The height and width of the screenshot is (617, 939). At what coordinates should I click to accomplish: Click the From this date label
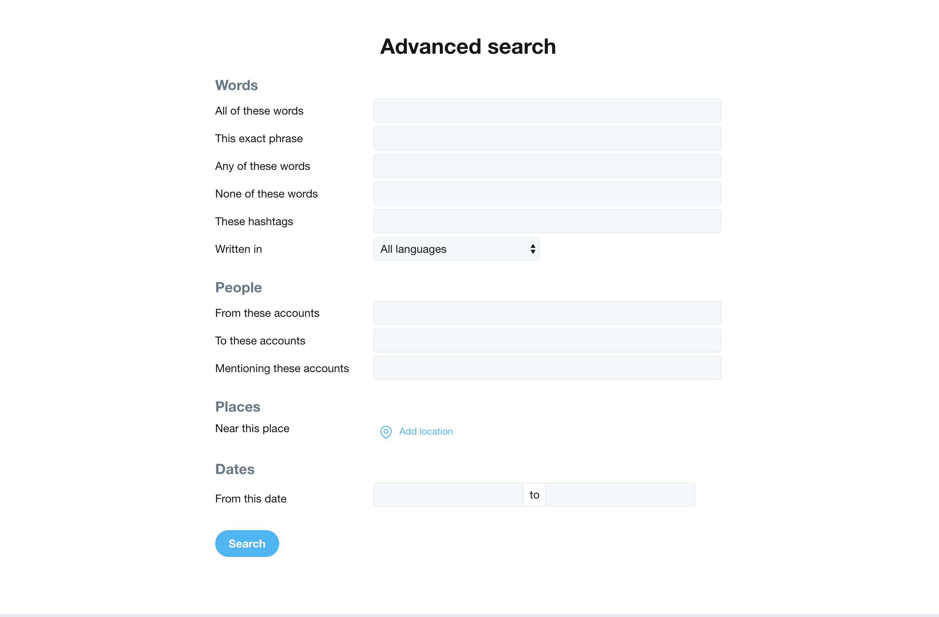pyautogui.click(x=251, y=498)
